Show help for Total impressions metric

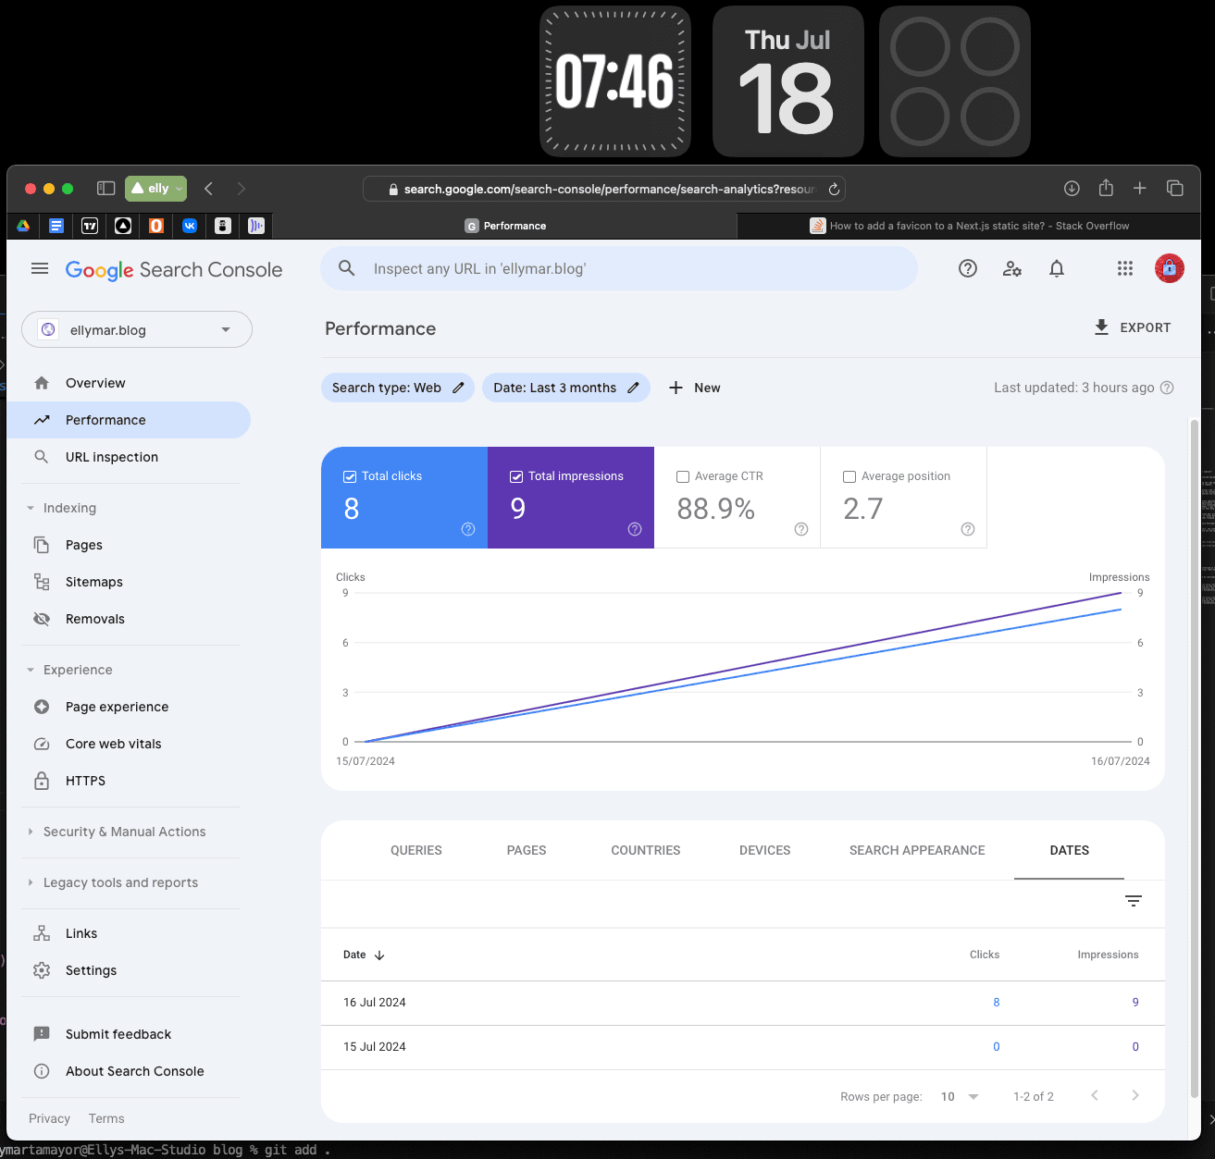tap(635, 529)
